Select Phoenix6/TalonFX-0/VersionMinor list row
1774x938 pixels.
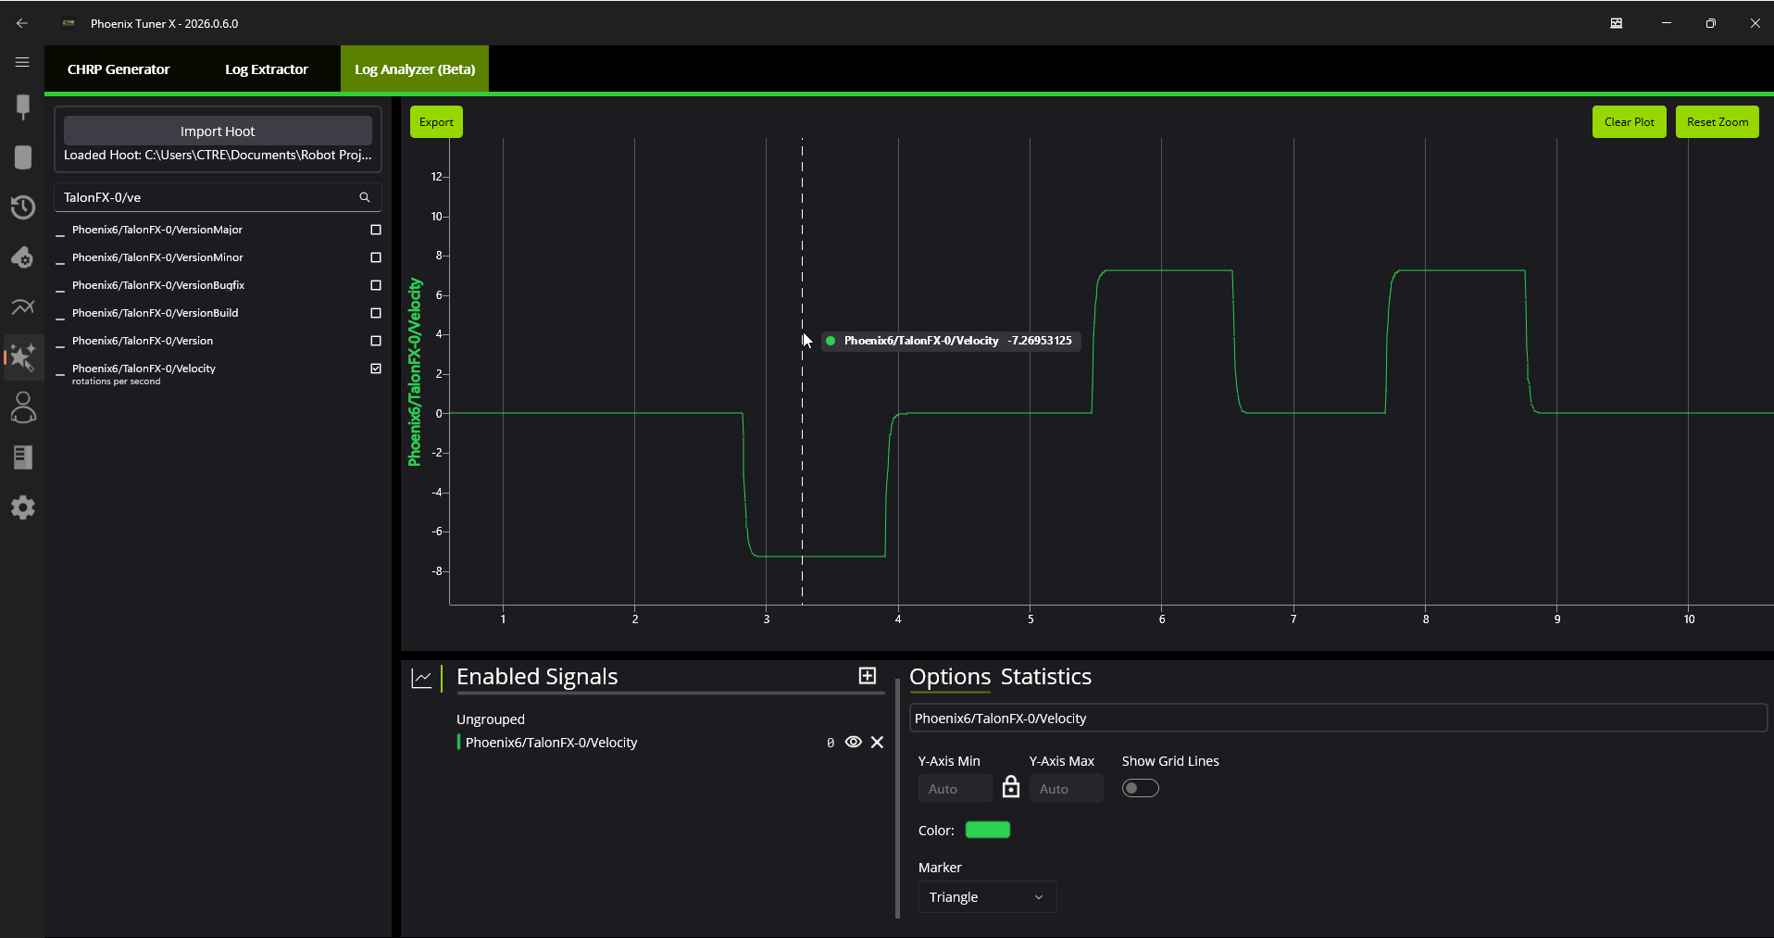coord(218,257)
